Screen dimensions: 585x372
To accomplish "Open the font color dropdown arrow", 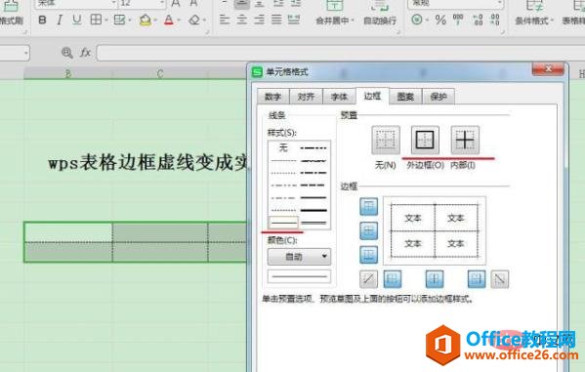I will 179,21.
